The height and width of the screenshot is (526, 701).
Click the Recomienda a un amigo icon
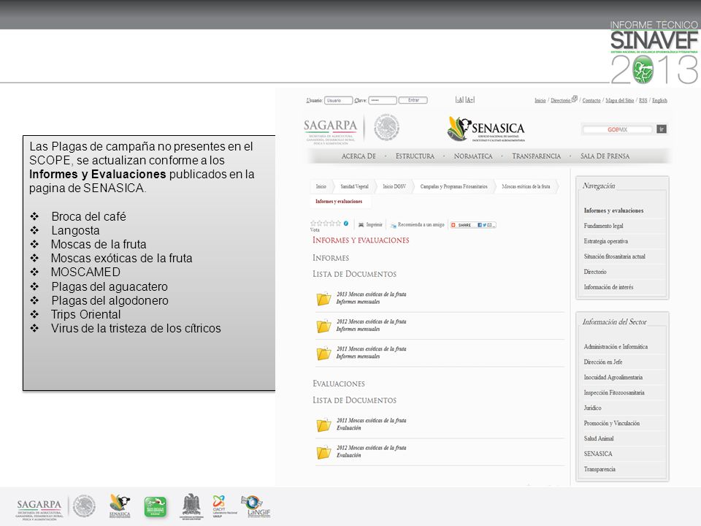click(x=394, y=225)
